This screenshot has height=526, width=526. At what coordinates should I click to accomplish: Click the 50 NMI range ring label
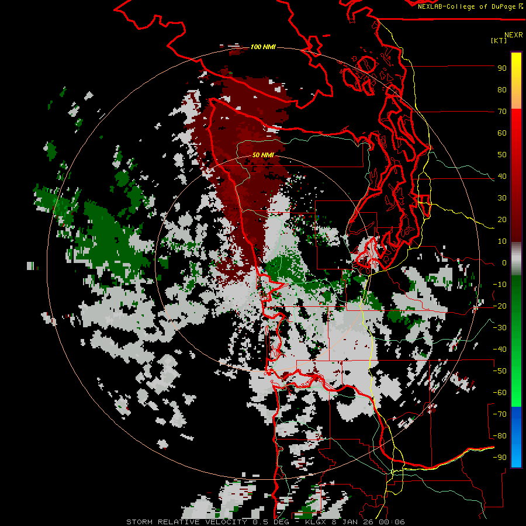coord(263,155)
